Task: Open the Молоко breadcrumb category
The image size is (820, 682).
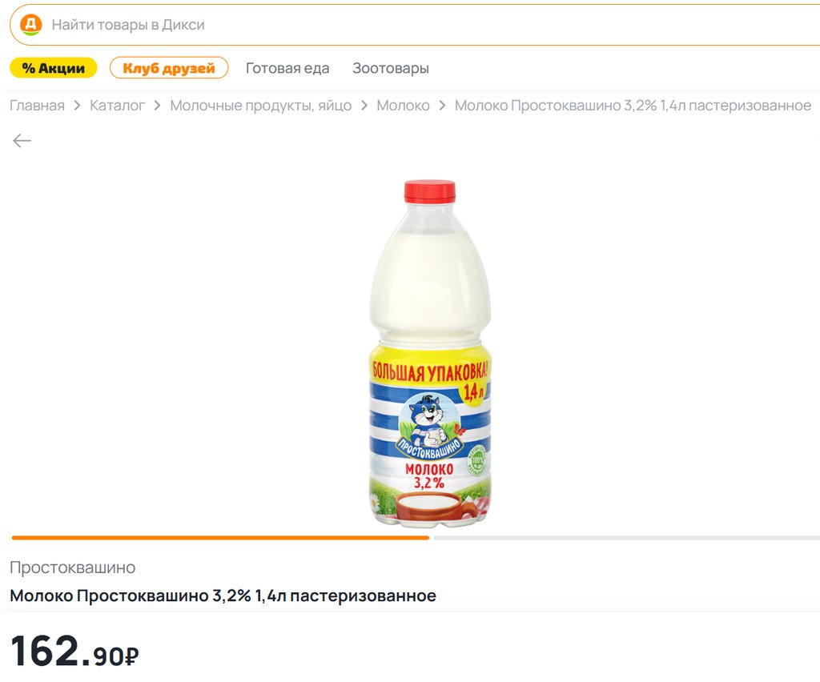Action: [404, 106]
